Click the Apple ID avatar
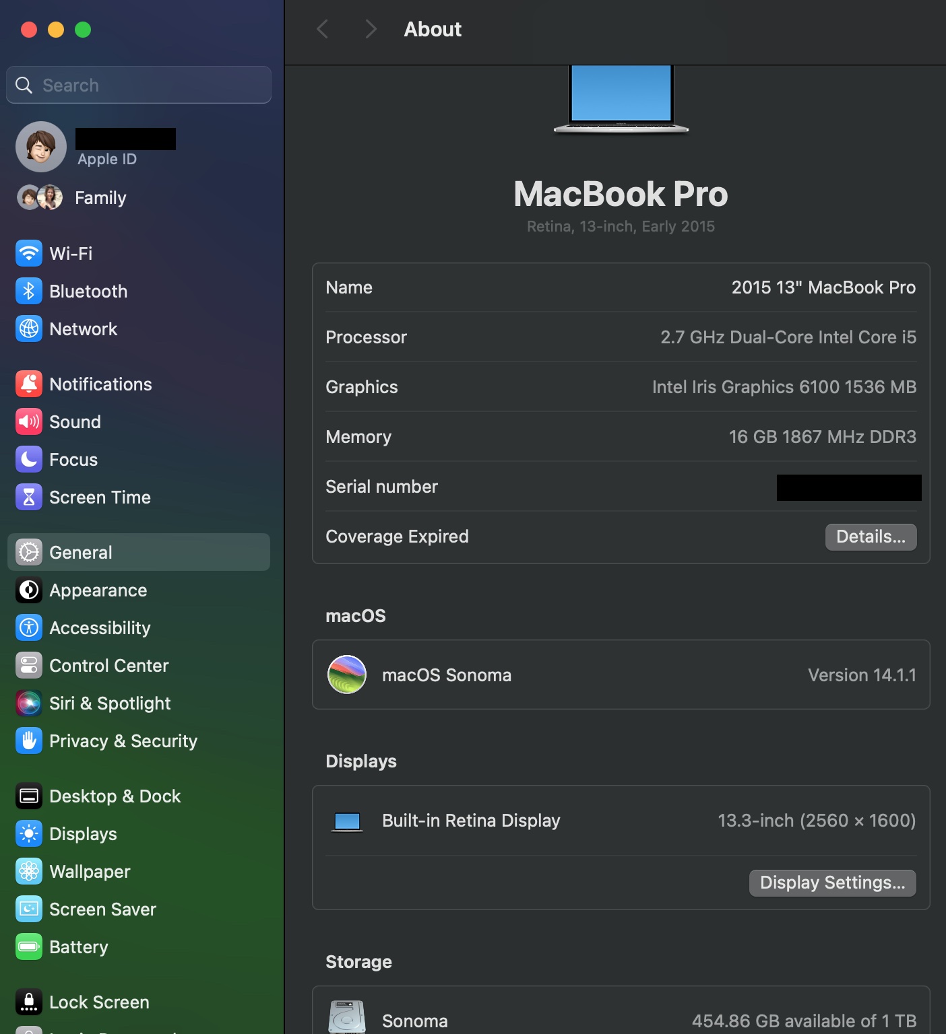 click(x=41, y=147)
